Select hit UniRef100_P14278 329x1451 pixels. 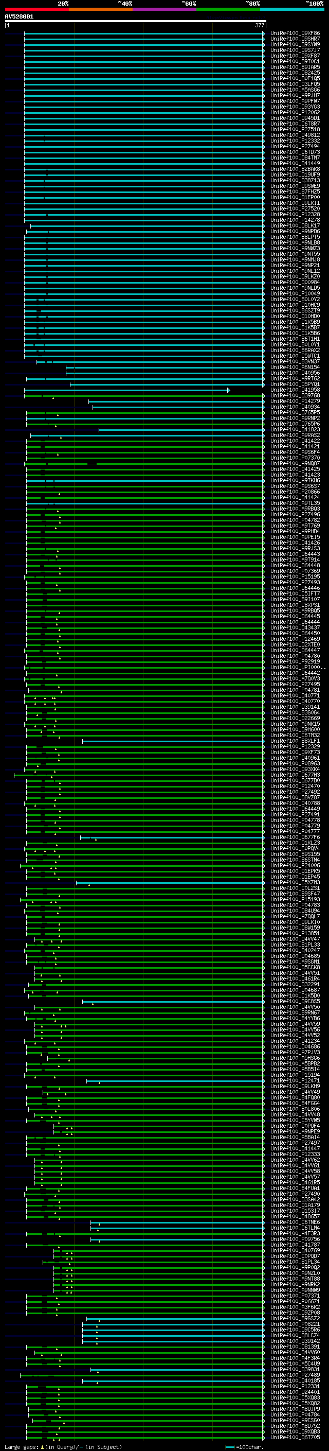(x=295, y=220)
